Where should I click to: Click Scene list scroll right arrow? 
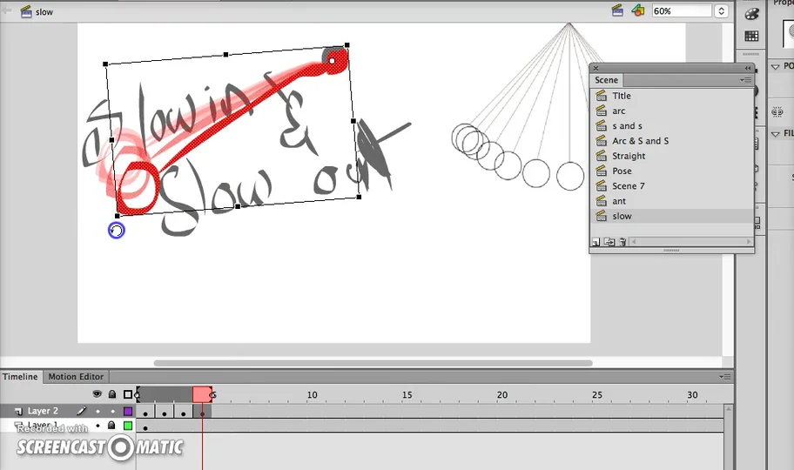click(x=749, y=242)
